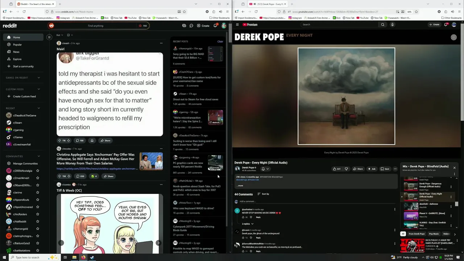Image resolution: width=464 pixels, height=261 pixels.
Task: Collapse the Custom Feeds section
Action: point(39,89)
